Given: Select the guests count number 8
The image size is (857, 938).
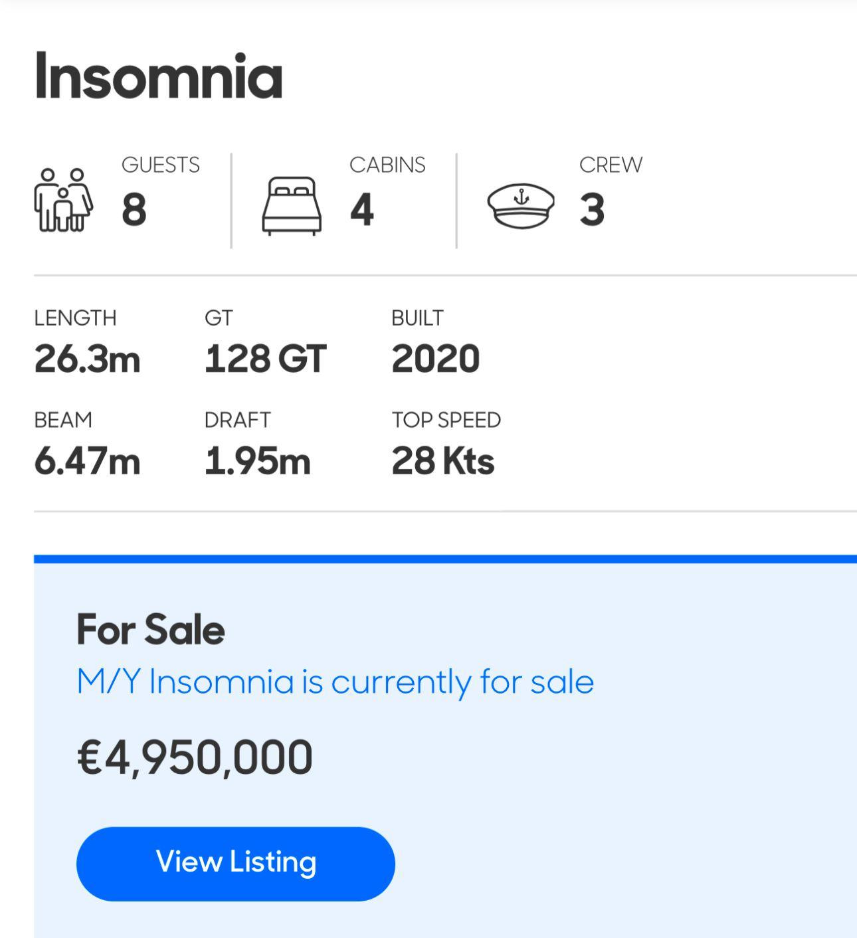Looking at the screenshot, I should (134, 210).
